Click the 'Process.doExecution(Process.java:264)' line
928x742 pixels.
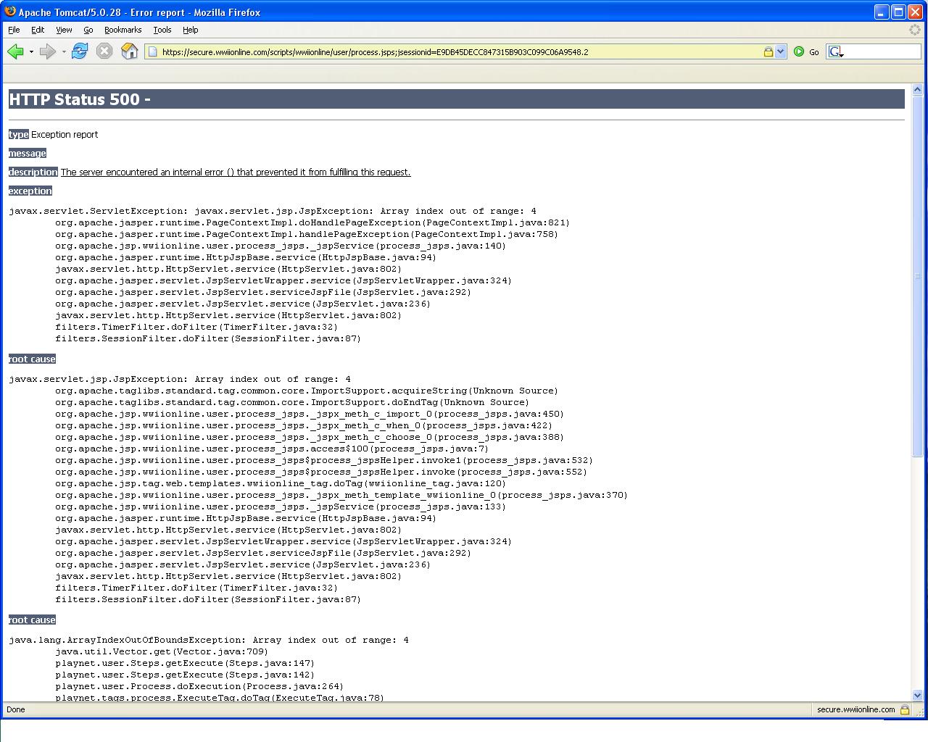pos(199,687)
